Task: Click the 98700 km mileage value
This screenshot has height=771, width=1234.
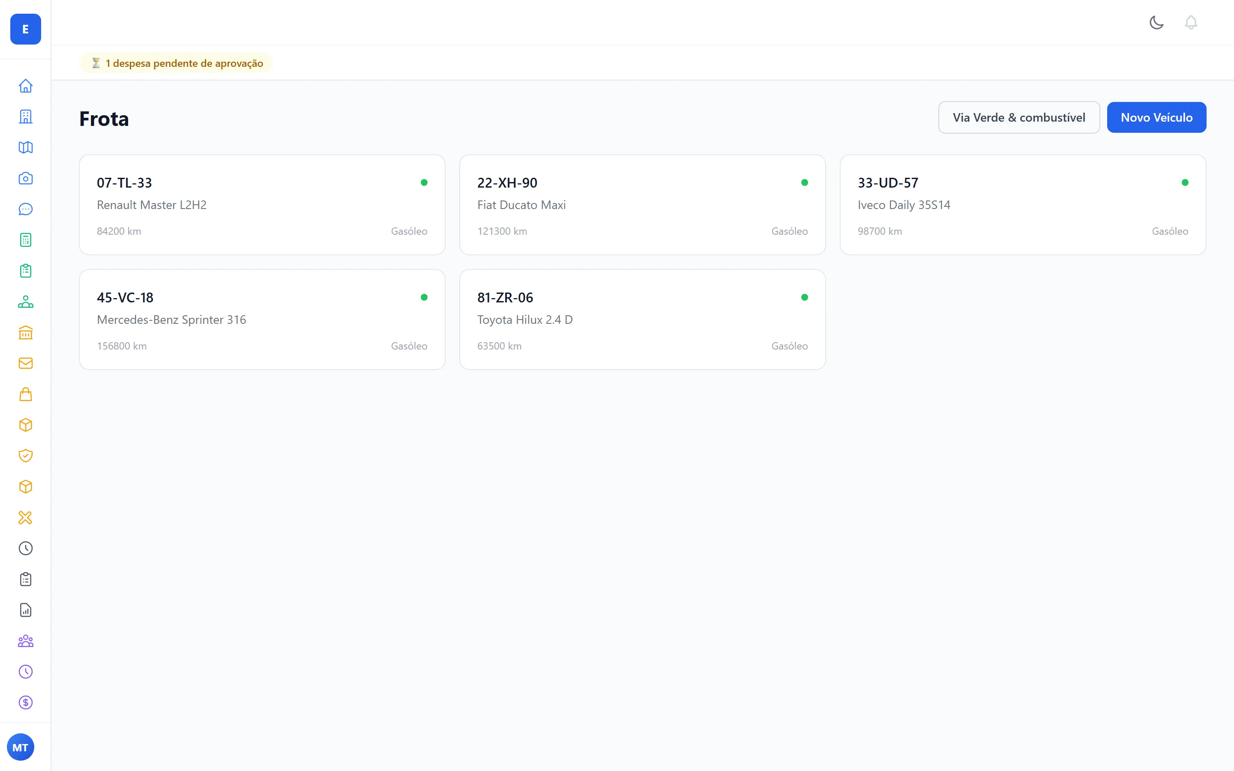Action: [880, 231]
